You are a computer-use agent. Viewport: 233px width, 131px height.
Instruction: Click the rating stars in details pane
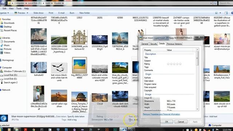tap(111, 116)
